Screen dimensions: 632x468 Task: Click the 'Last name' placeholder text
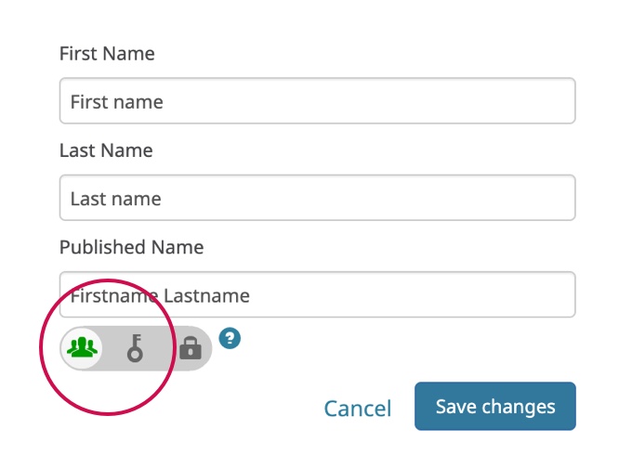[x=115, y=198]
